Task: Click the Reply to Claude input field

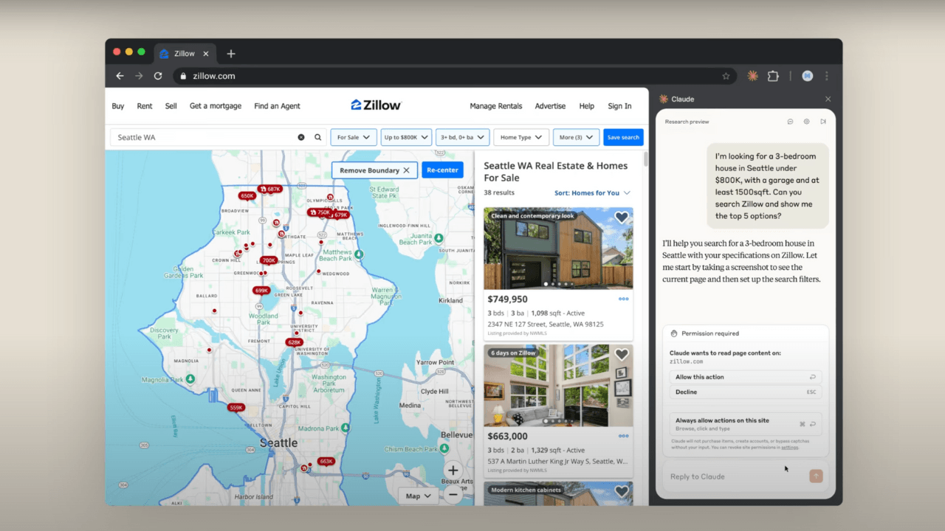Action: pyautogui.click(x=735, y=476)
